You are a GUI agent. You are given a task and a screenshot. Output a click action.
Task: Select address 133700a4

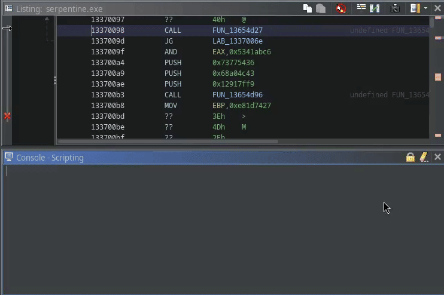[108, 63]
